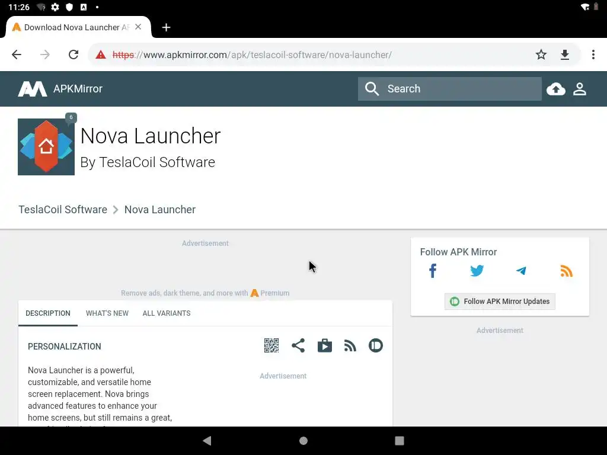The height and width of the screenshot is (455, 607).
Task: Click the share icon
Action: coord(298,345)
